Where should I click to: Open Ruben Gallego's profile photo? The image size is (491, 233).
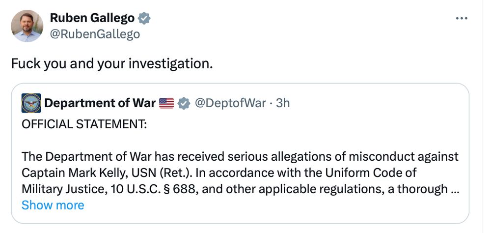27,26
